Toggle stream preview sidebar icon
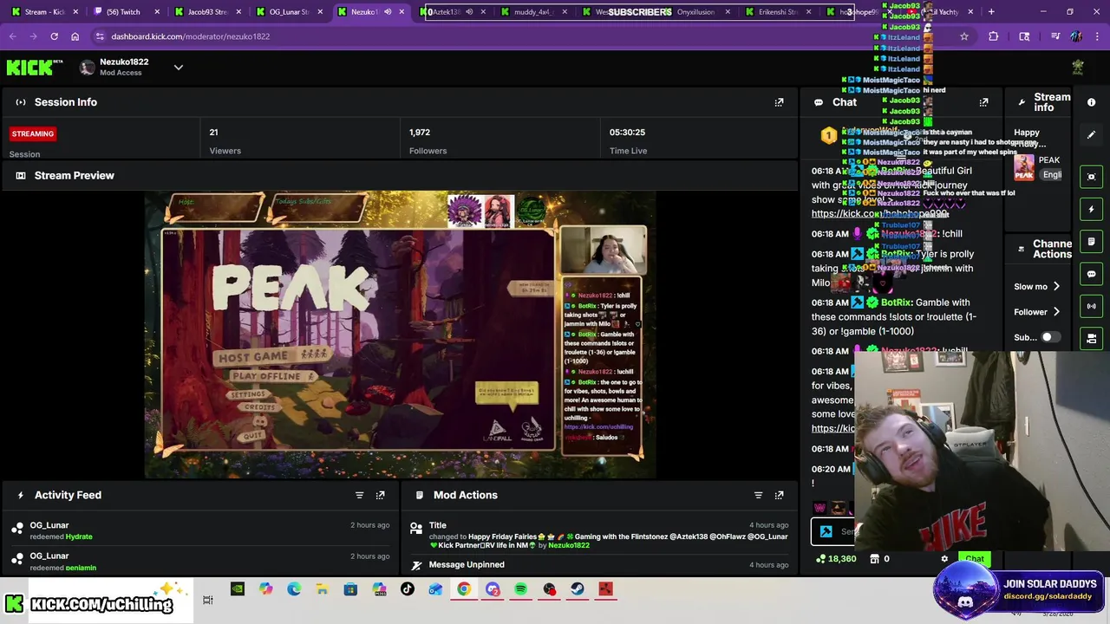Viewport: 1110px width, 624px height. [x=1091, y=177]
